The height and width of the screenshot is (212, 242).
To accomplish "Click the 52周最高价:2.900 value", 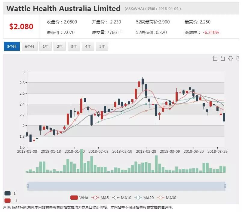I will coord(153,22).
